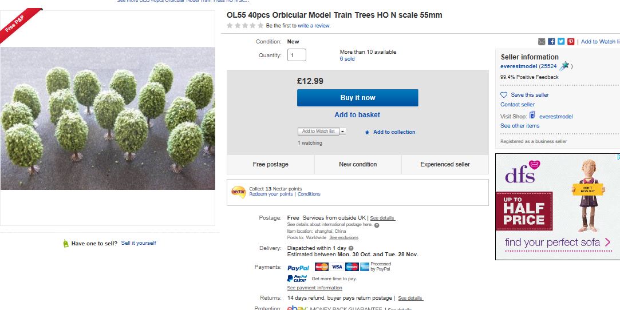620x310 pixels.
Task: Click the PayPal Credit logo
Action: (297, 279)
